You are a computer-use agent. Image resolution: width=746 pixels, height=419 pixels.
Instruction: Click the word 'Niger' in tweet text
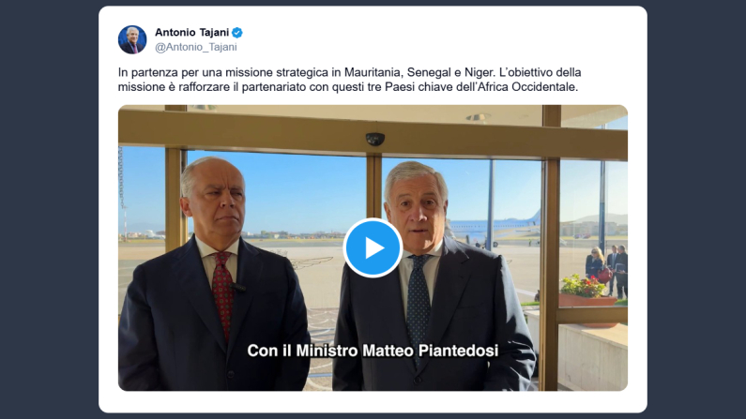click(x=479, y=72)
